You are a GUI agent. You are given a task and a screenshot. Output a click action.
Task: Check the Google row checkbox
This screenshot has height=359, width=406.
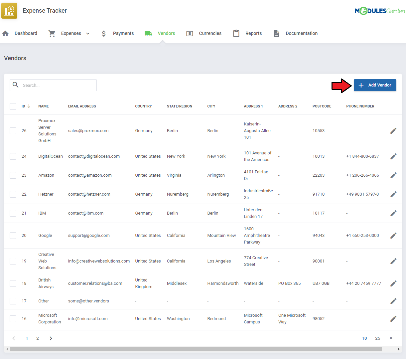[13, 236]
